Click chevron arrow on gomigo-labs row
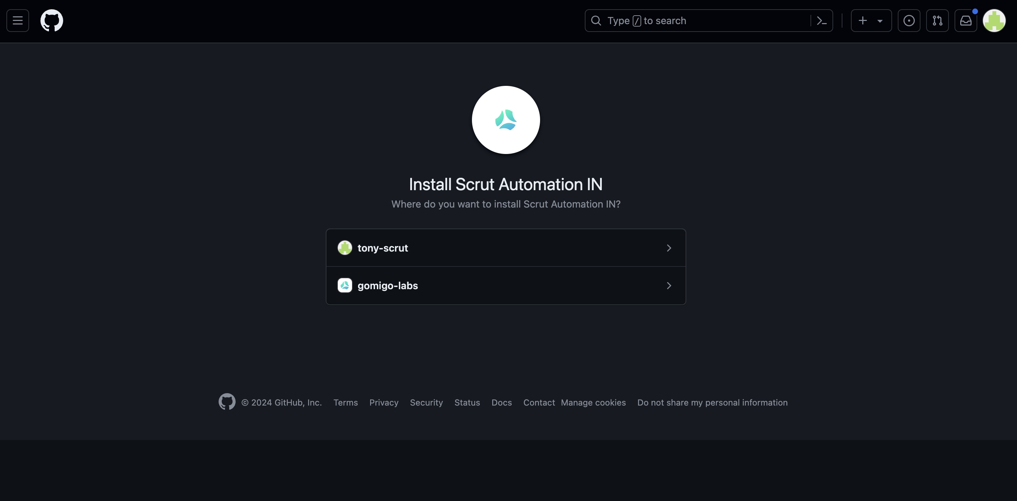Viewport: 1017px width, 501px height. tap(669, 285)
